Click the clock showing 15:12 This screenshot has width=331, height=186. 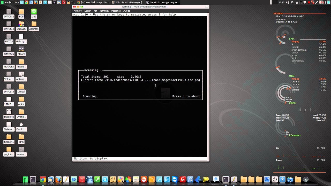281,2
